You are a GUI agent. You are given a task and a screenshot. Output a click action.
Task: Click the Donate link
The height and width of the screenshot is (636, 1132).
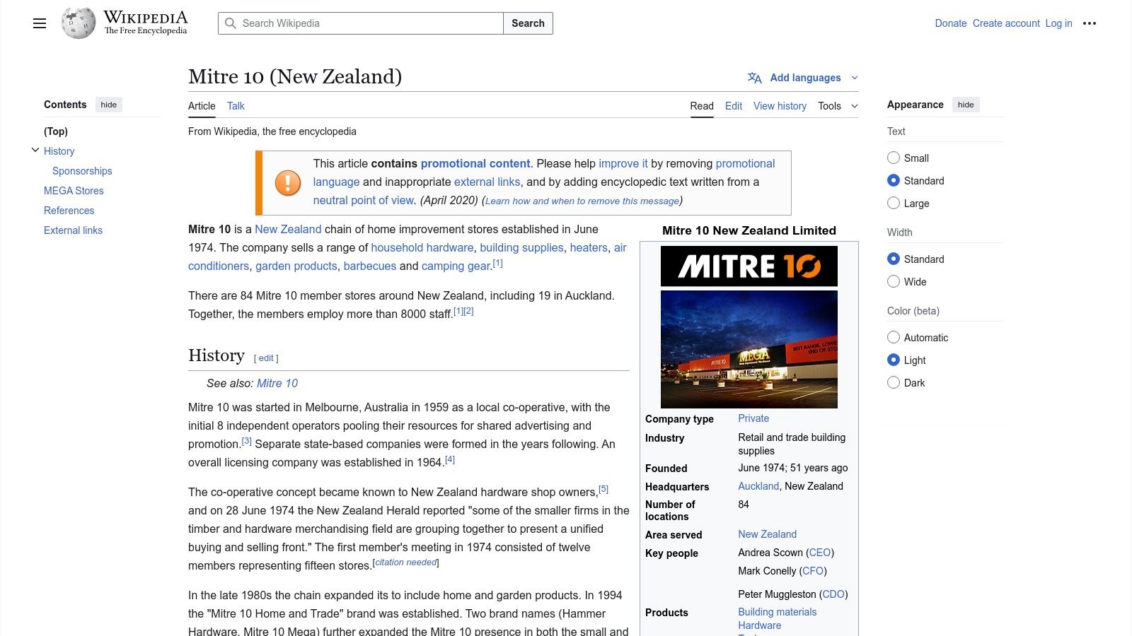coord(951,23)
